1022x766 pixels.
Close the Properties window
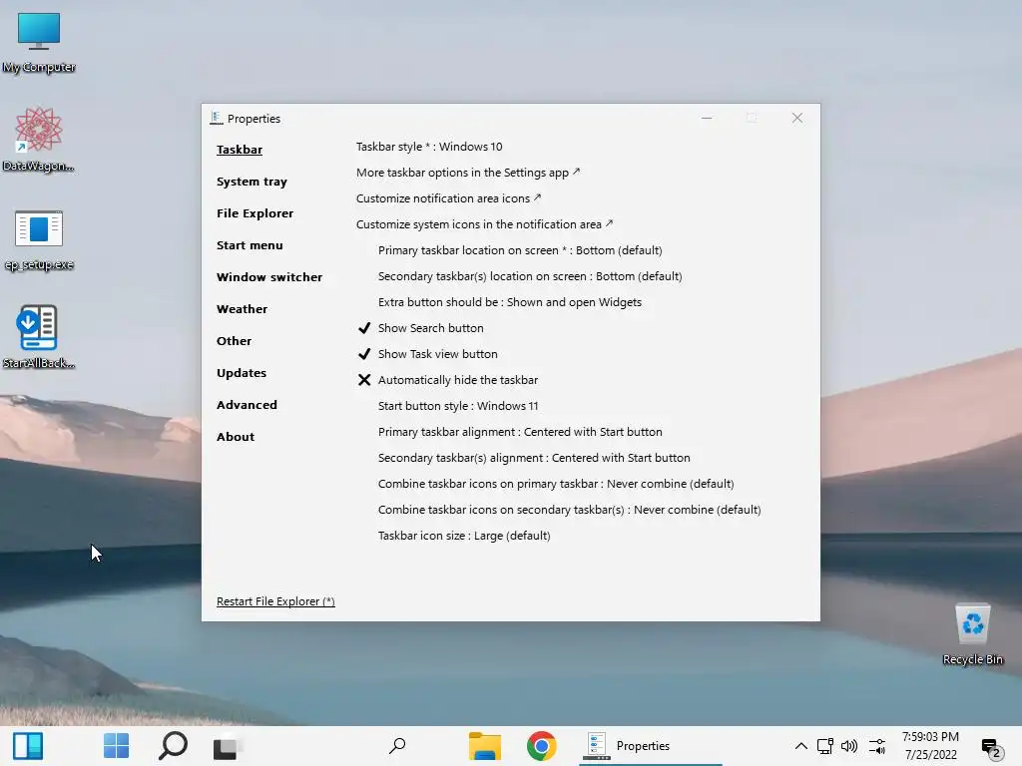tap(797, 118)
